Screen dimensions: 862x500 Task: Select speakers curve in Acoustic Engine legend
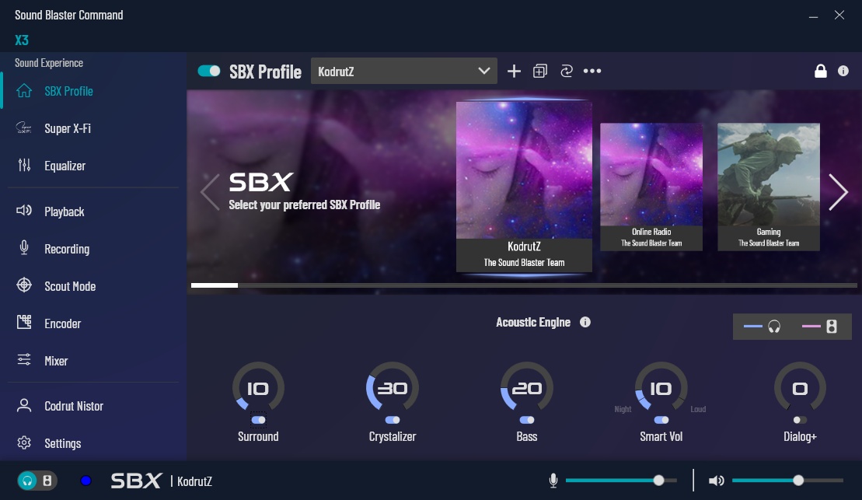(820, 327)
